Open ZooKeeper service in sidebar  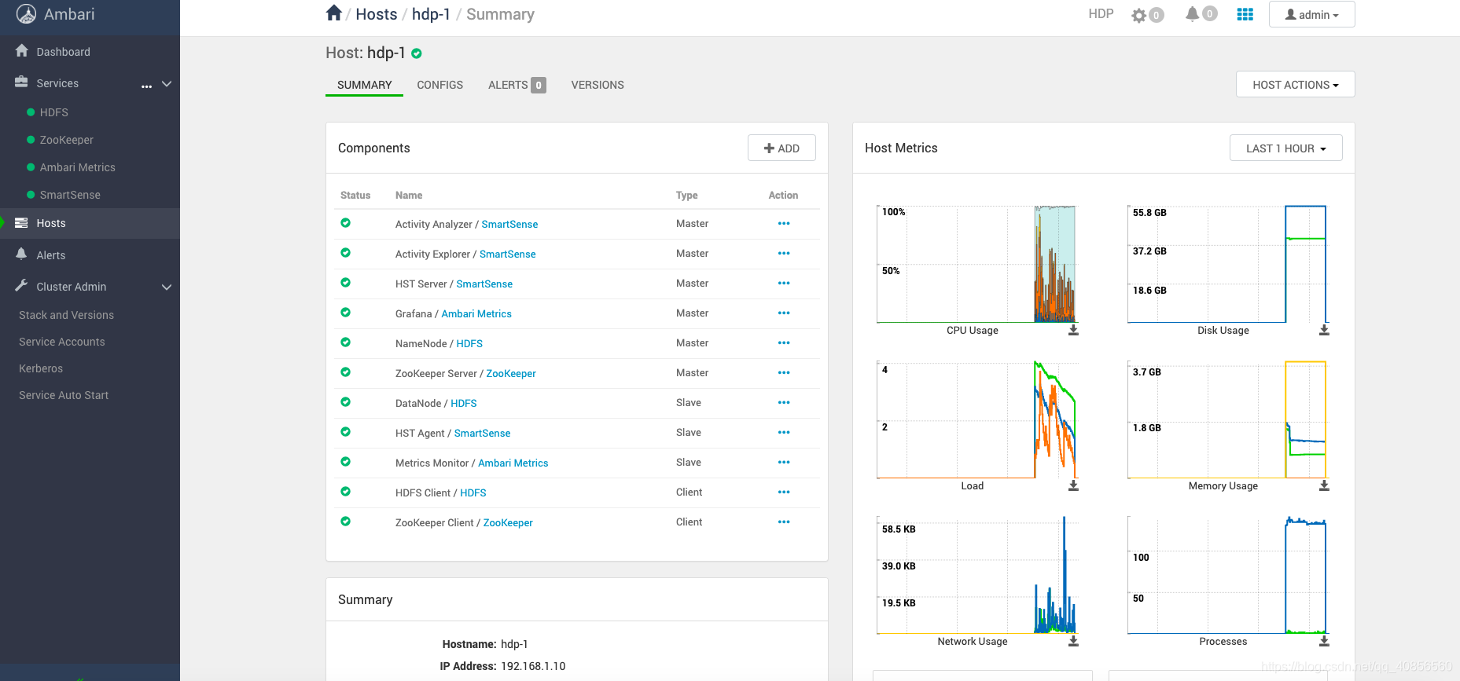tap(66, 140)
